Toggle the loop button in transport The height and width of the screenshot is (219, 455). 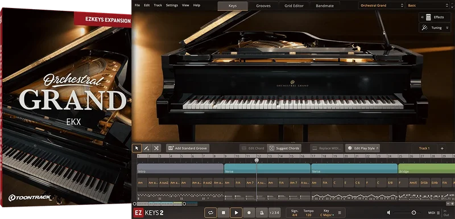point(211,213)
